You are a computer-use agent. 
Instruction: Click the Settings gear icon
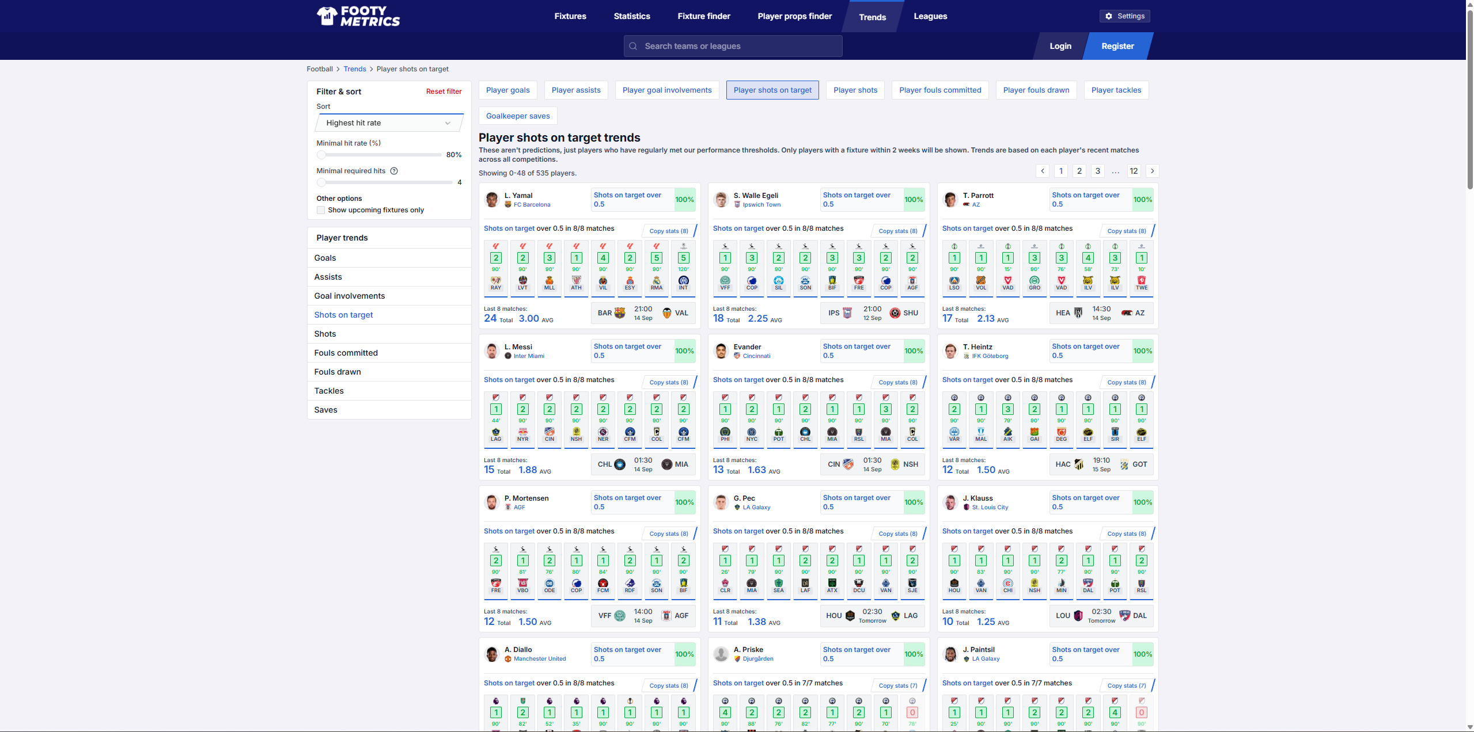1109,16
